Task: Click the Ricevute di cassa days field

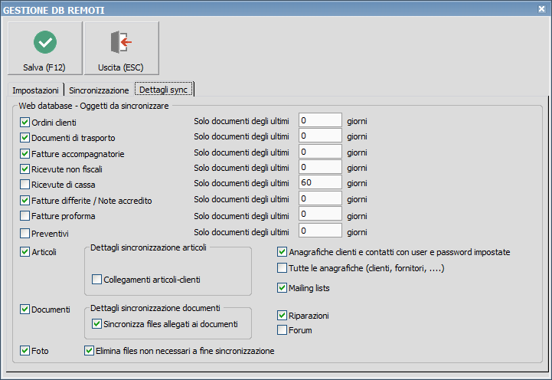Action: click(x=319, y=183)
